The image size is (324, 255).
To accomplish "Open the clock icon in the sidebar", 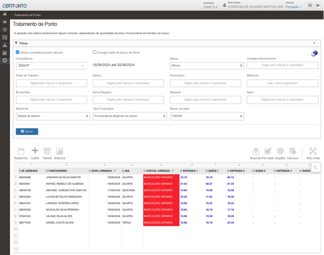I will [x=5, y=30].
